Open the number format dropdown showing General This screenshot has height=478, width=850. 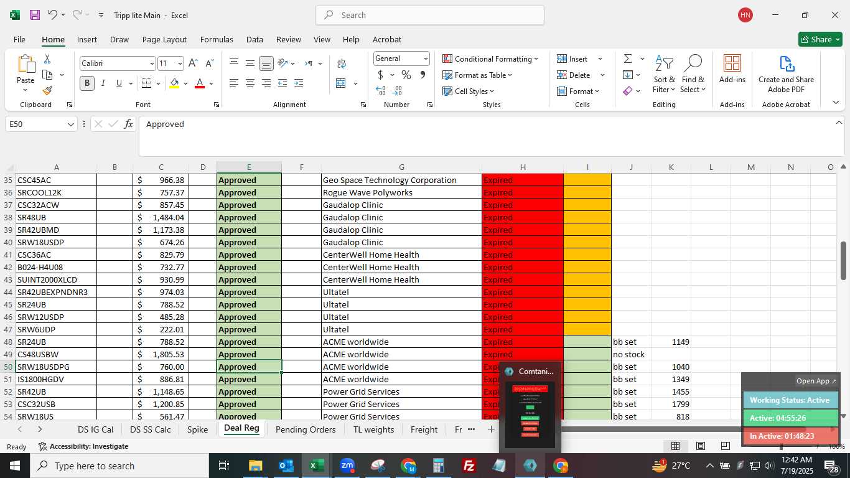click(x=426, y=59)
